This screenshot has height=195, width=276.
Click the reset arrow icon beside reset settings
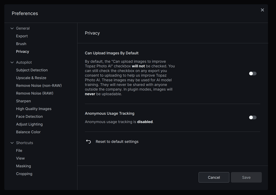pos(88,141)
